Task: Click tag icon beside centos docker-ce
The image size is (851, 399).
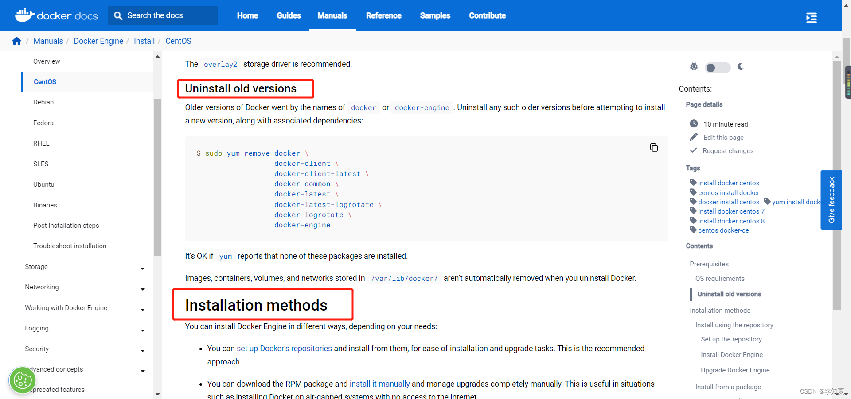Action: click(693, 230)
